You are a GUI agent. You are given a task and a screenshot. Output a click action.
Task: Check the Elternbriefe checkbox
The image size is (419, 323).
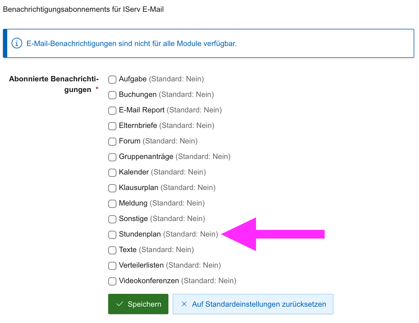click(x=112, y=126)
